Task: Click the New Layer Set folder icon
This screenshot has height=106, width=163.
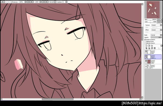Action: point(152,46)
